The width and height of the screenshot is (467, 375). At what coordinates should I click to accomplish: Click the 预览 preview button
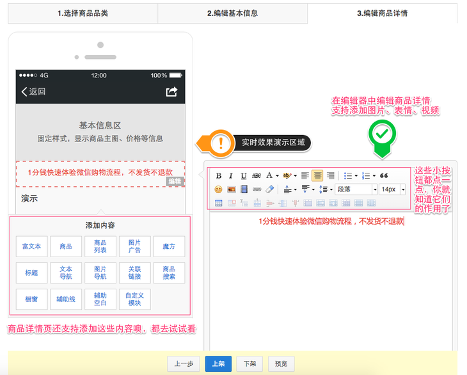click(281, 363)
